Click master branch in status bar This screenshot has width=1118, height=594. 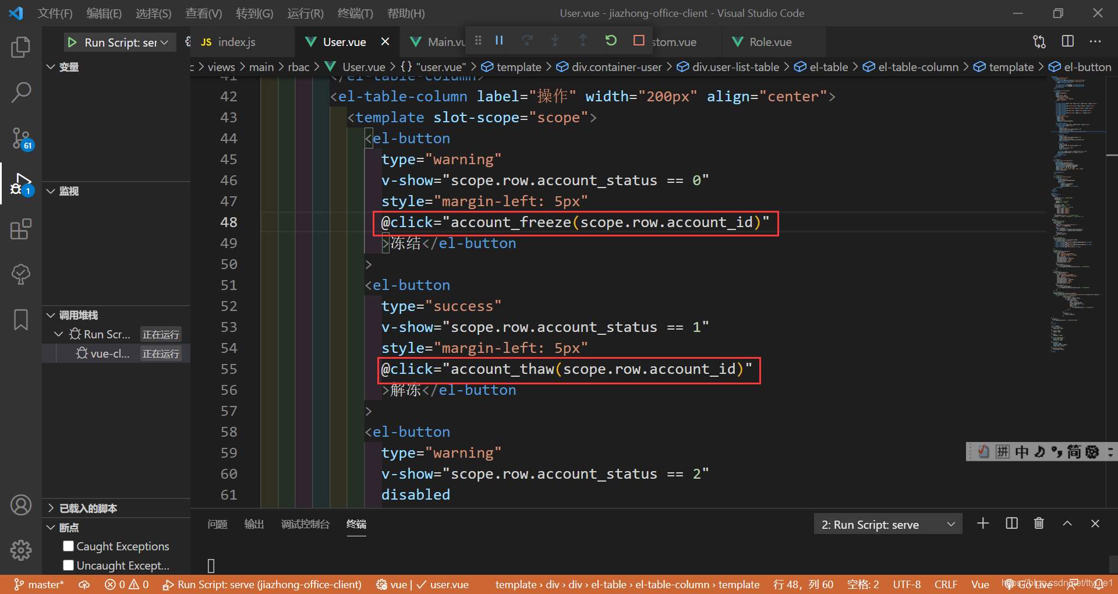39,584
